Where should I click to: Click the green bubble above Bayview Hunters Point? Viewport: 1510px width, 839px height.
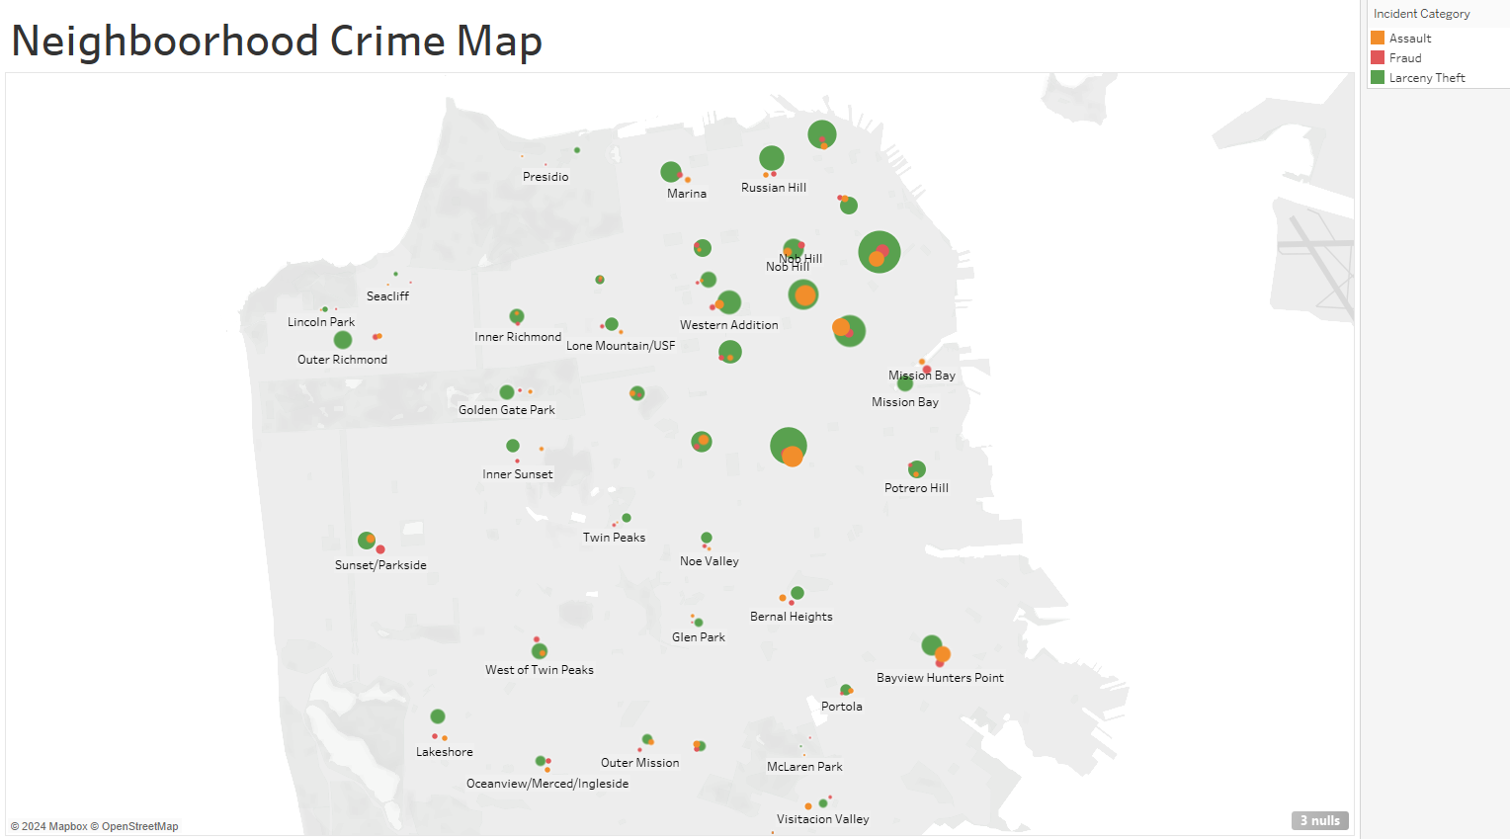(931, 645)
